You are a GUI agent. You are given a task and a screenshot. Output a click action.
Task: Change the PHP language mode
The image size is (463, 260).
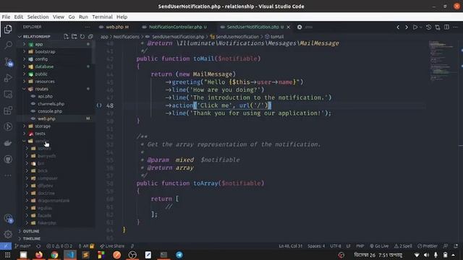(x=360, y=246)
